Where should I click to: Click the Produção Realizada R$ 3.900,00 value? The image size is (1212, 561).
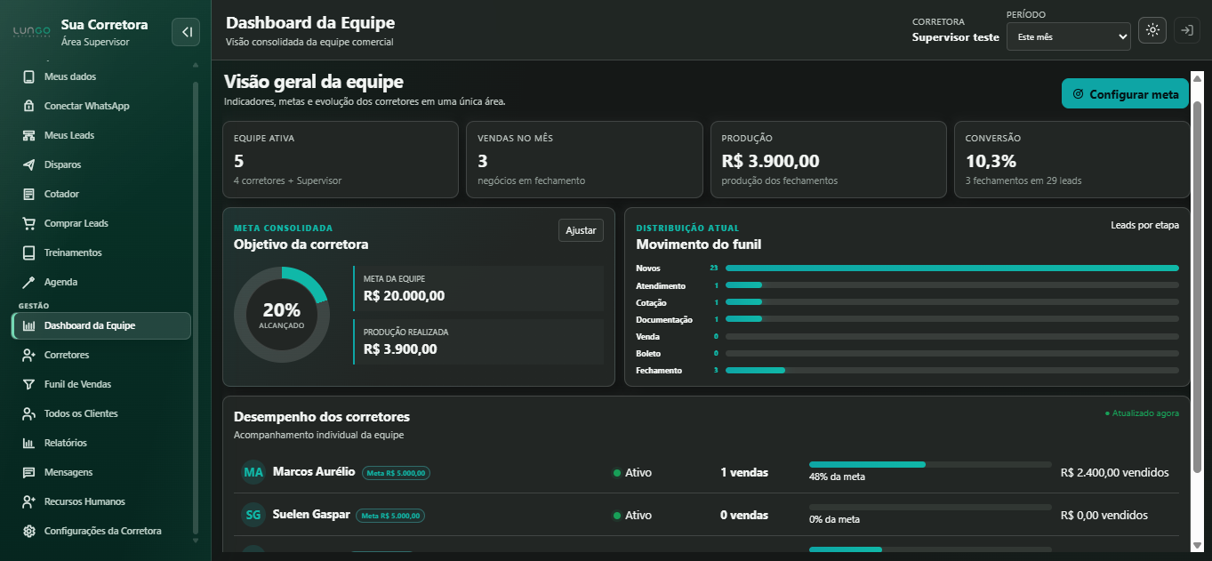[400, 349]
